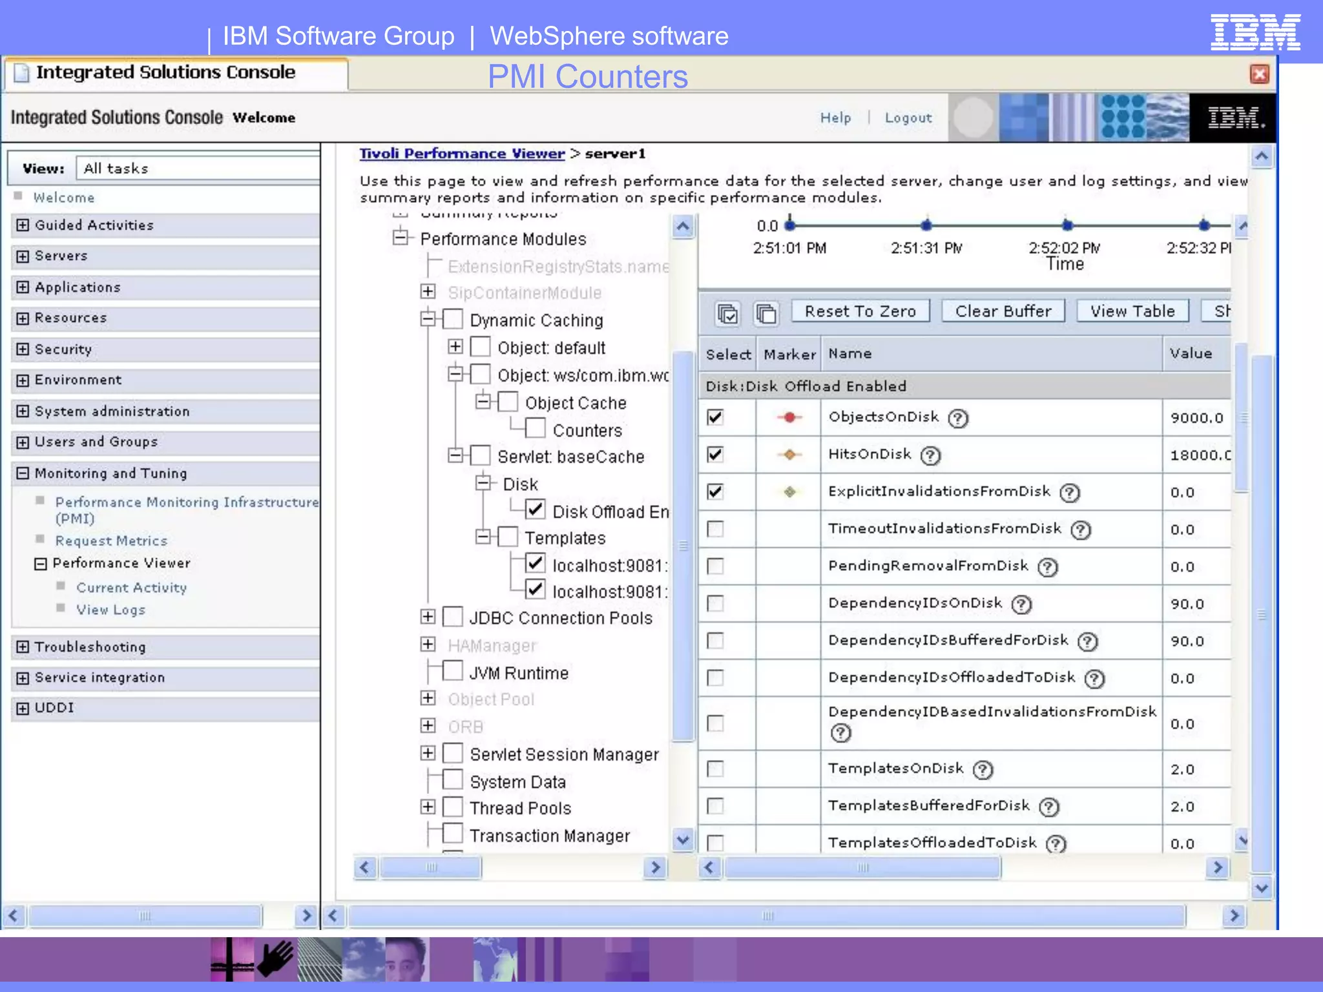Open help icon for PendingRemovalFromDisk
The image size is (1323, 992).
point(1047,567)
